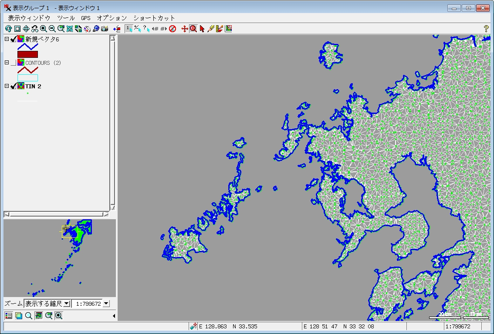Click the dark red polygon style swatch
This screenshot has width=494, height=334.
point(27,54)
